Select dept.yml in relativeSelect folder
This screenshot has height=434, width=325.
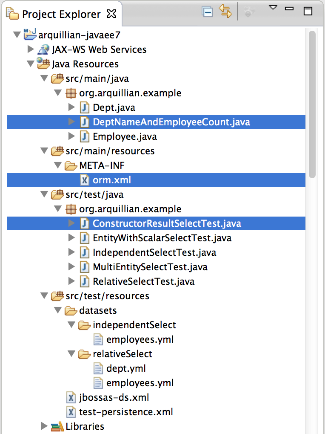pos(126,368)
